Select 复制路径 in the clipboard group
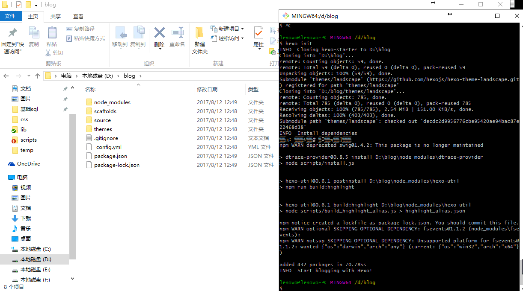Screen dimensions: 523x291 click(x=80, y=29)
